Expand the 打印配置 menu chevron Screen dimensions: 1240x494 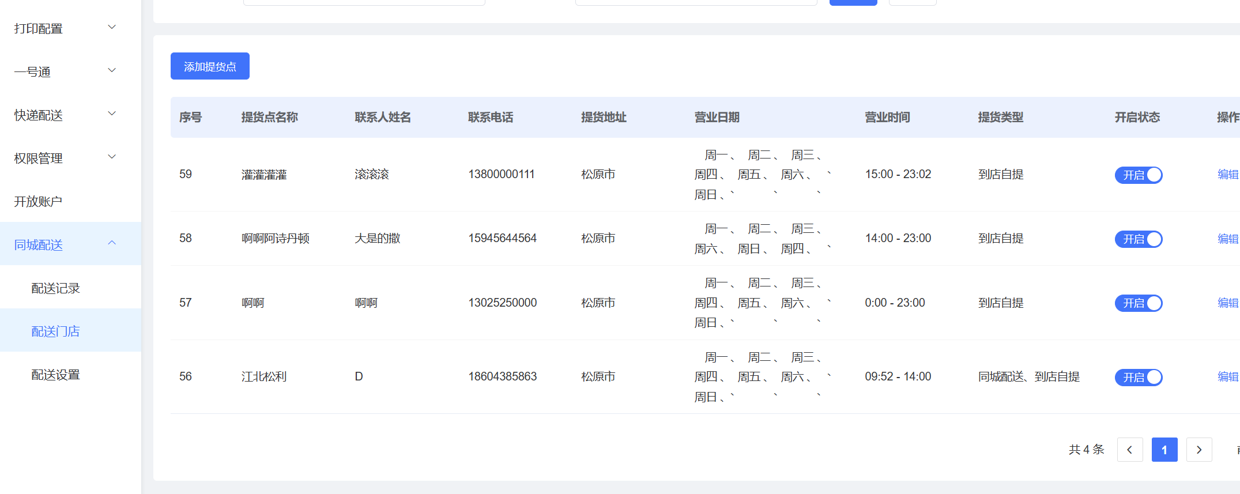point(112,28)
